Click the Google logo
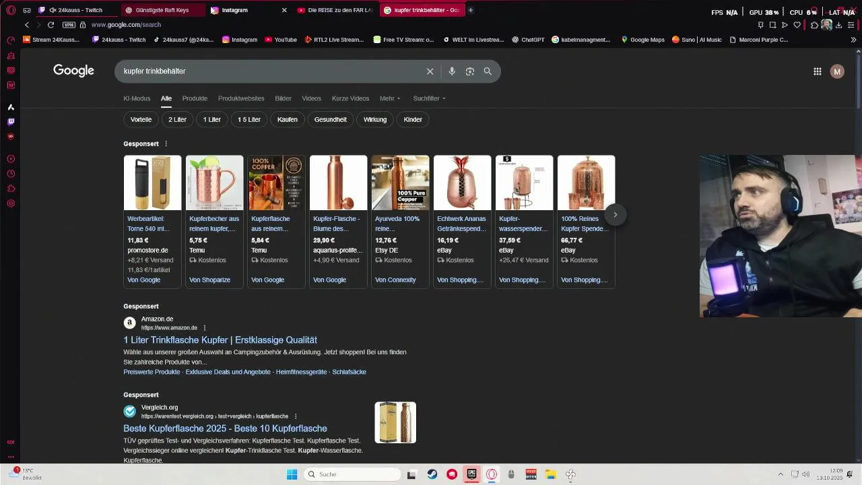This screenshot has height=485, width=862. [73, 71]
